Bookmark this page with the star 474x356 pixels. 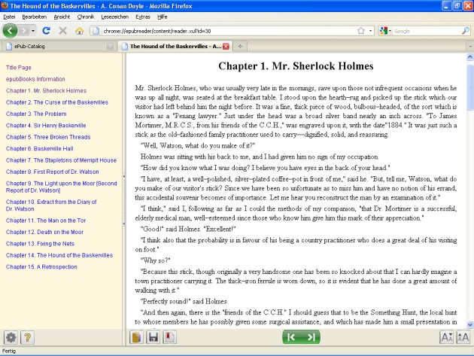tap(361, 31)
